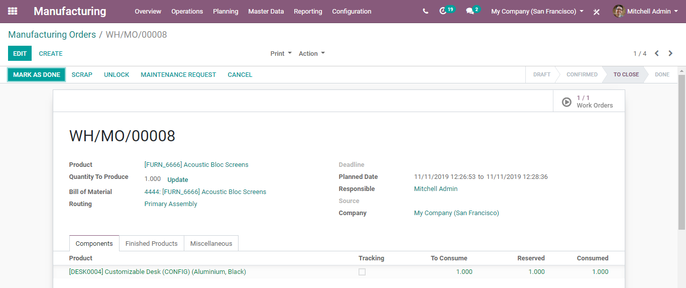The height and width of the screenshot is (288, 686).
Task: Click Mitchell Admin avatar picture
Action: (619, 11)
